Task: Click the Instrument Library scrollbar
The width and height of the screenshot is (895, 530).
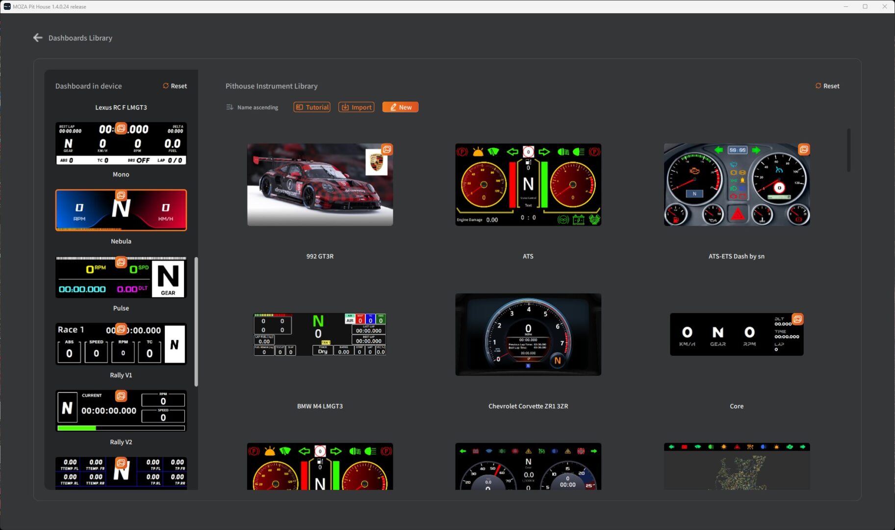Action: click(848, 150)
